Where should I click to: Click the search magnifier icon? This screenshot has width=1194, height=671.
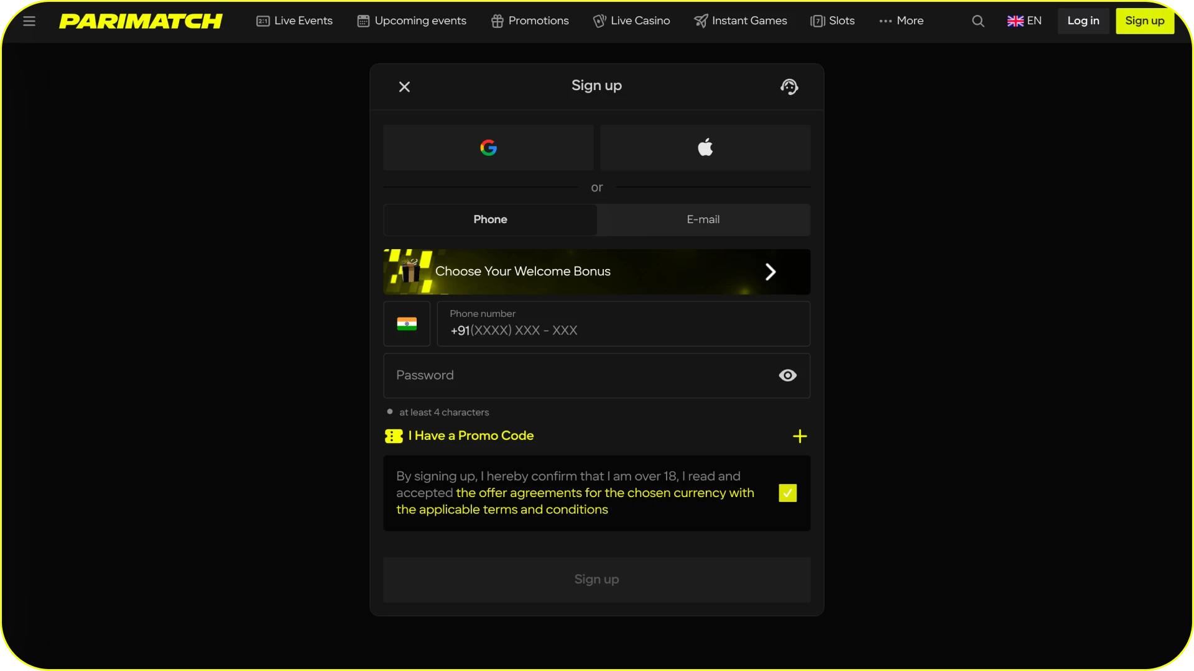(978, 21)
